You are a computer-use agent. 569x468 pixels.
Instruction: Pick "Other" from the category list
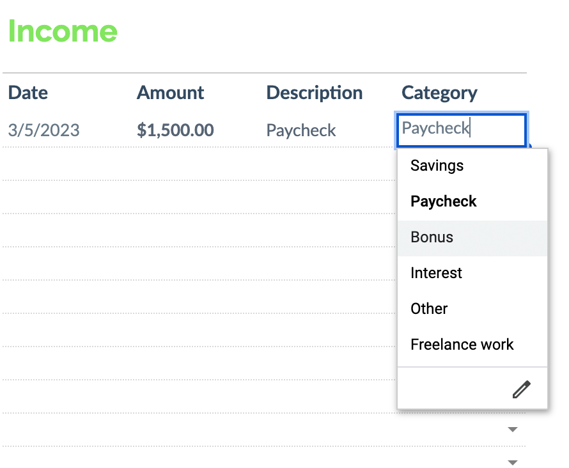[428, 309]
